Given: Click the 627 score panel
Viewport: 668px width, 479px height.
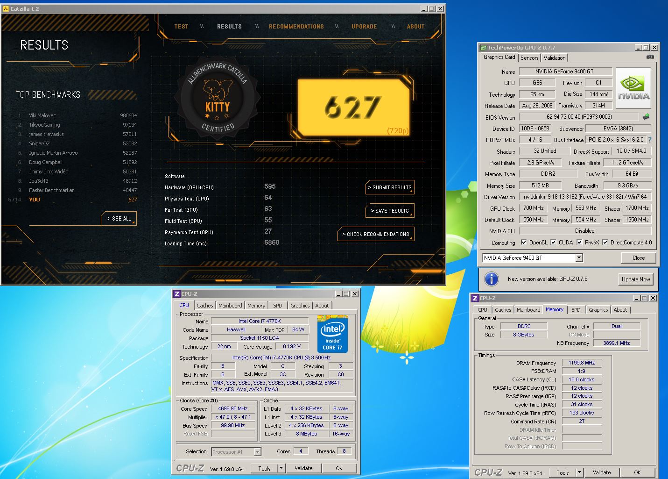Looking at the screenshot, I should click(x=353, y=107).
